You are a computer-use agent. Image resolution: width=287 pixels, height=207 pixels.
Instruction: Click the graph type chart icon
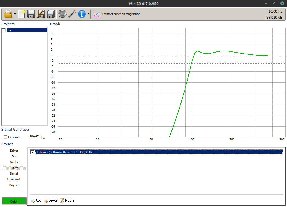[x=97, y=15]
